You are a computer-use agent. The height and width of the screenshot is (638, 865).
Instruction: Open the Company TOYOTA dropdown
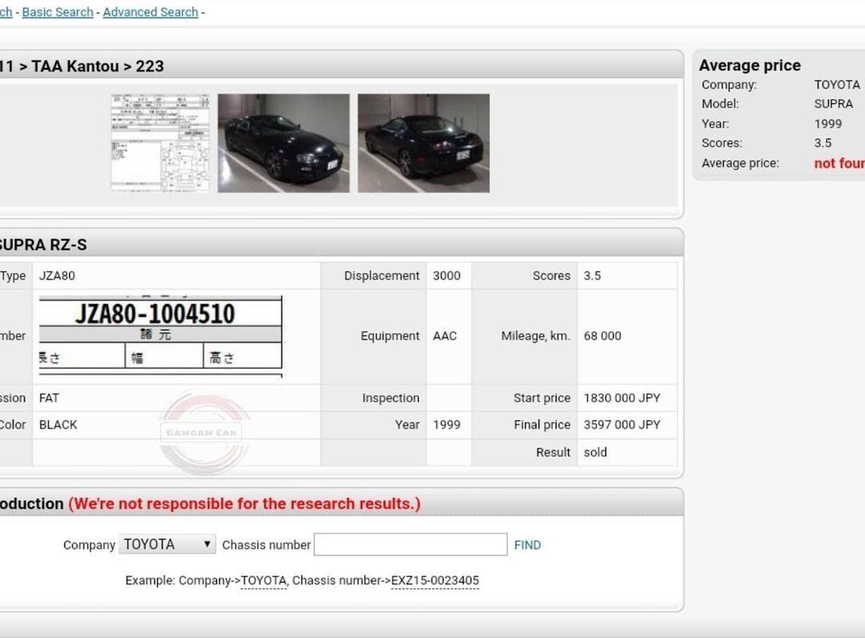point(167,544)
